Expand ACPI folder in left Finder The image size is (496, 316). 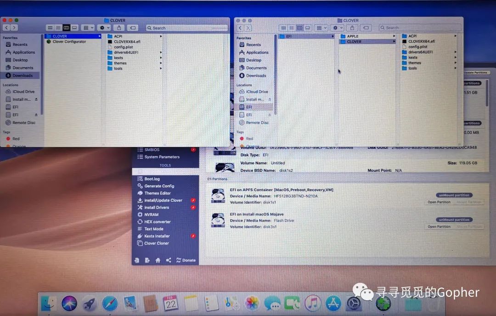161,36
